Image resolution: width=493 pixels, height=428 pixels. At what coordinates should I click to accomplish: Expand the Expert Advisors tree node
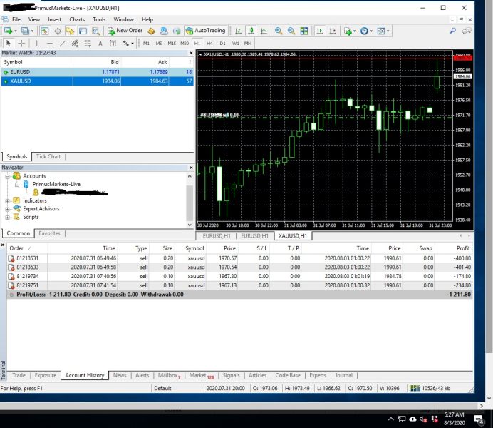point(7,209)
